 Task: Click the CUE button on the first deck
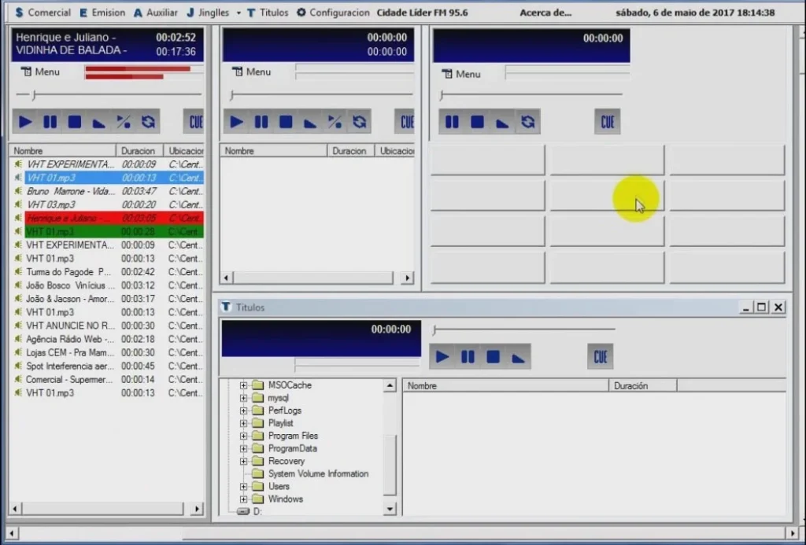click(194, 122)
